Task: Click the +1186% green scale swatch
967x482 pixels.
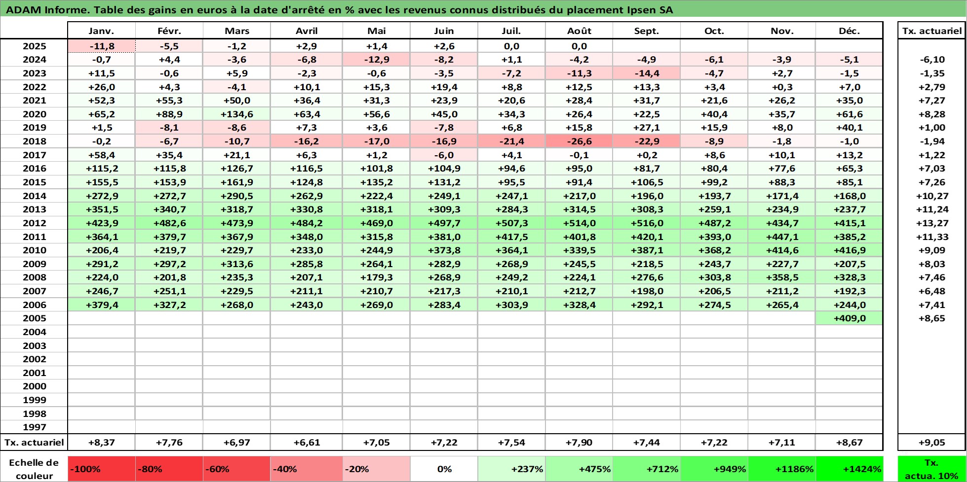Action: (782, 469)
